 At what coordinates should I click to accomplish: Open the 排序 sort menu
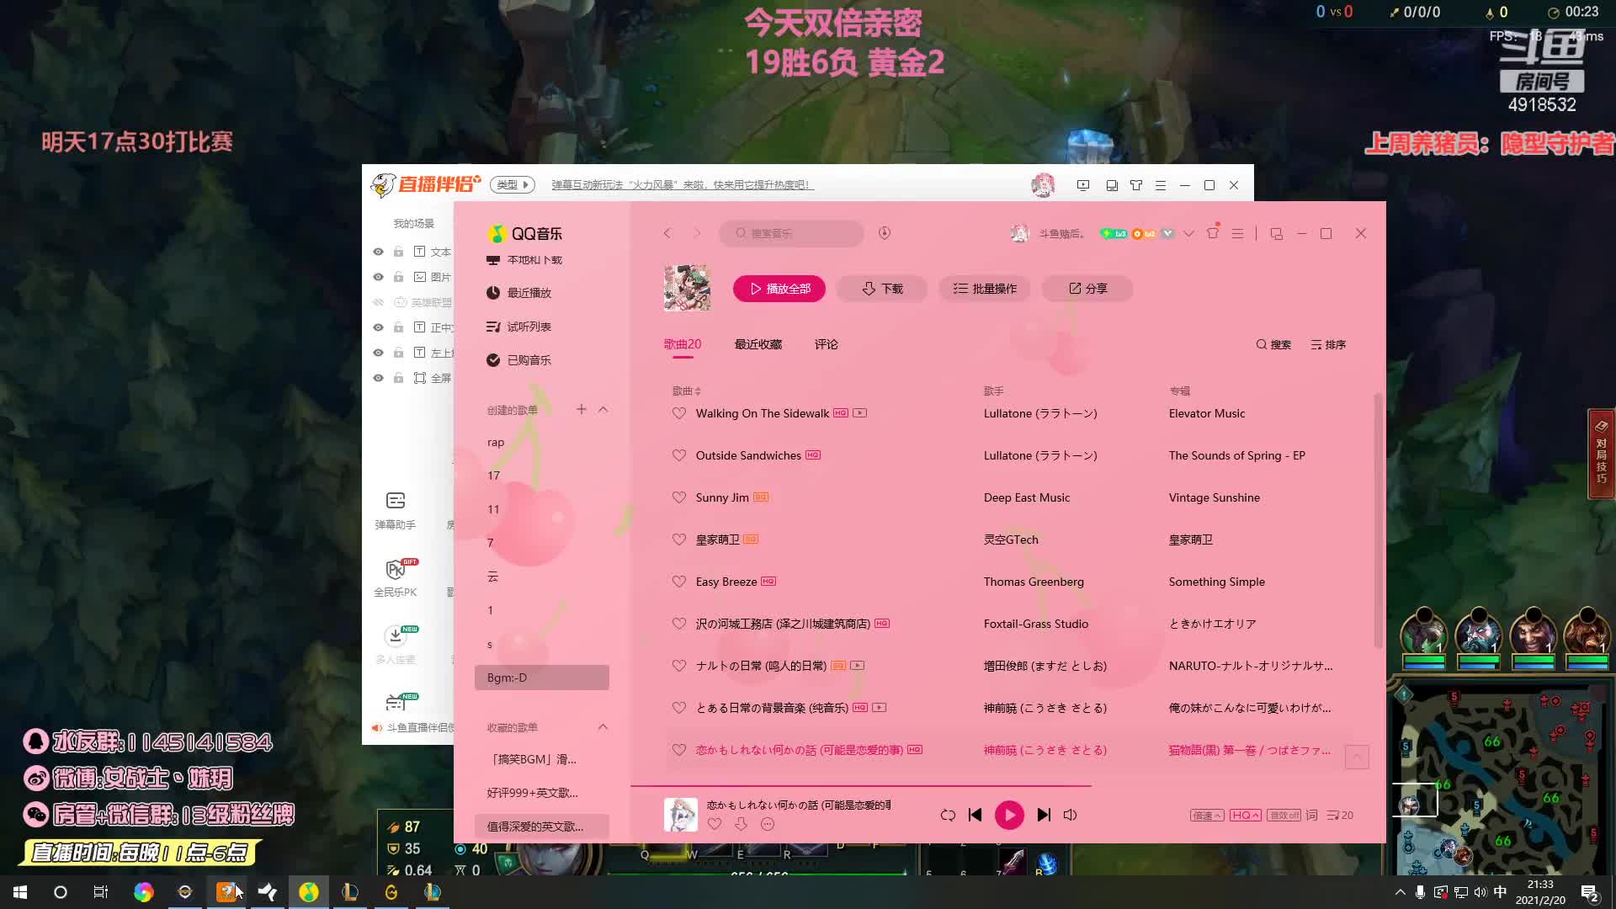coord(1328,345)
